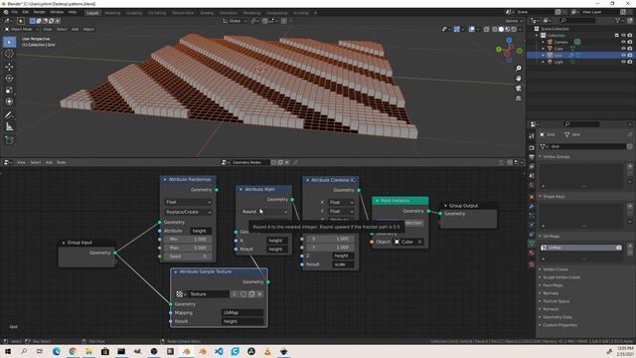Select the Rotate tool in viewport toolbar
This screenshot has height=358, width=636.
9,79
